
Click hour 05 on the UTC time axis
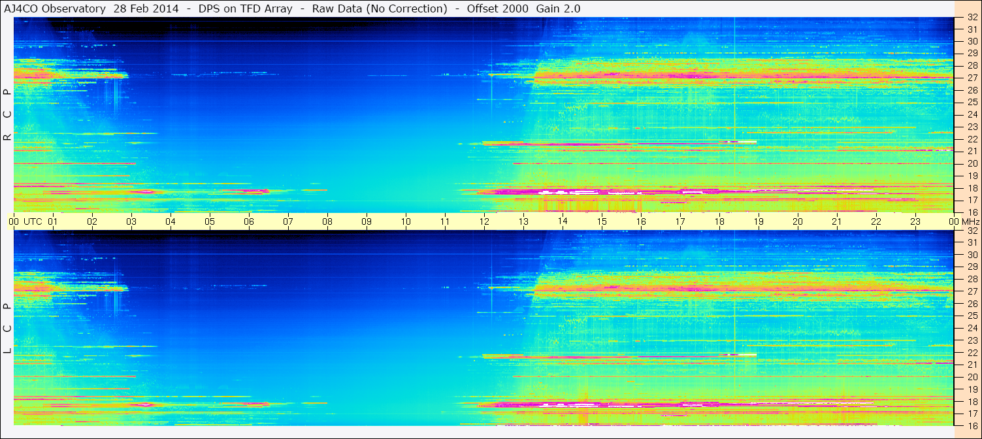coord(210,221)
